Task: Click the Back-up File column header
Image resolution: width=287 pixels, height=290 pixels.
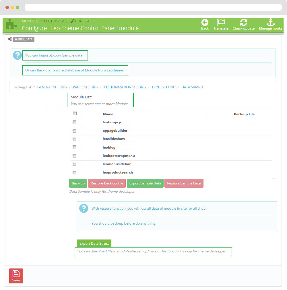Action: tap(244, 114)
